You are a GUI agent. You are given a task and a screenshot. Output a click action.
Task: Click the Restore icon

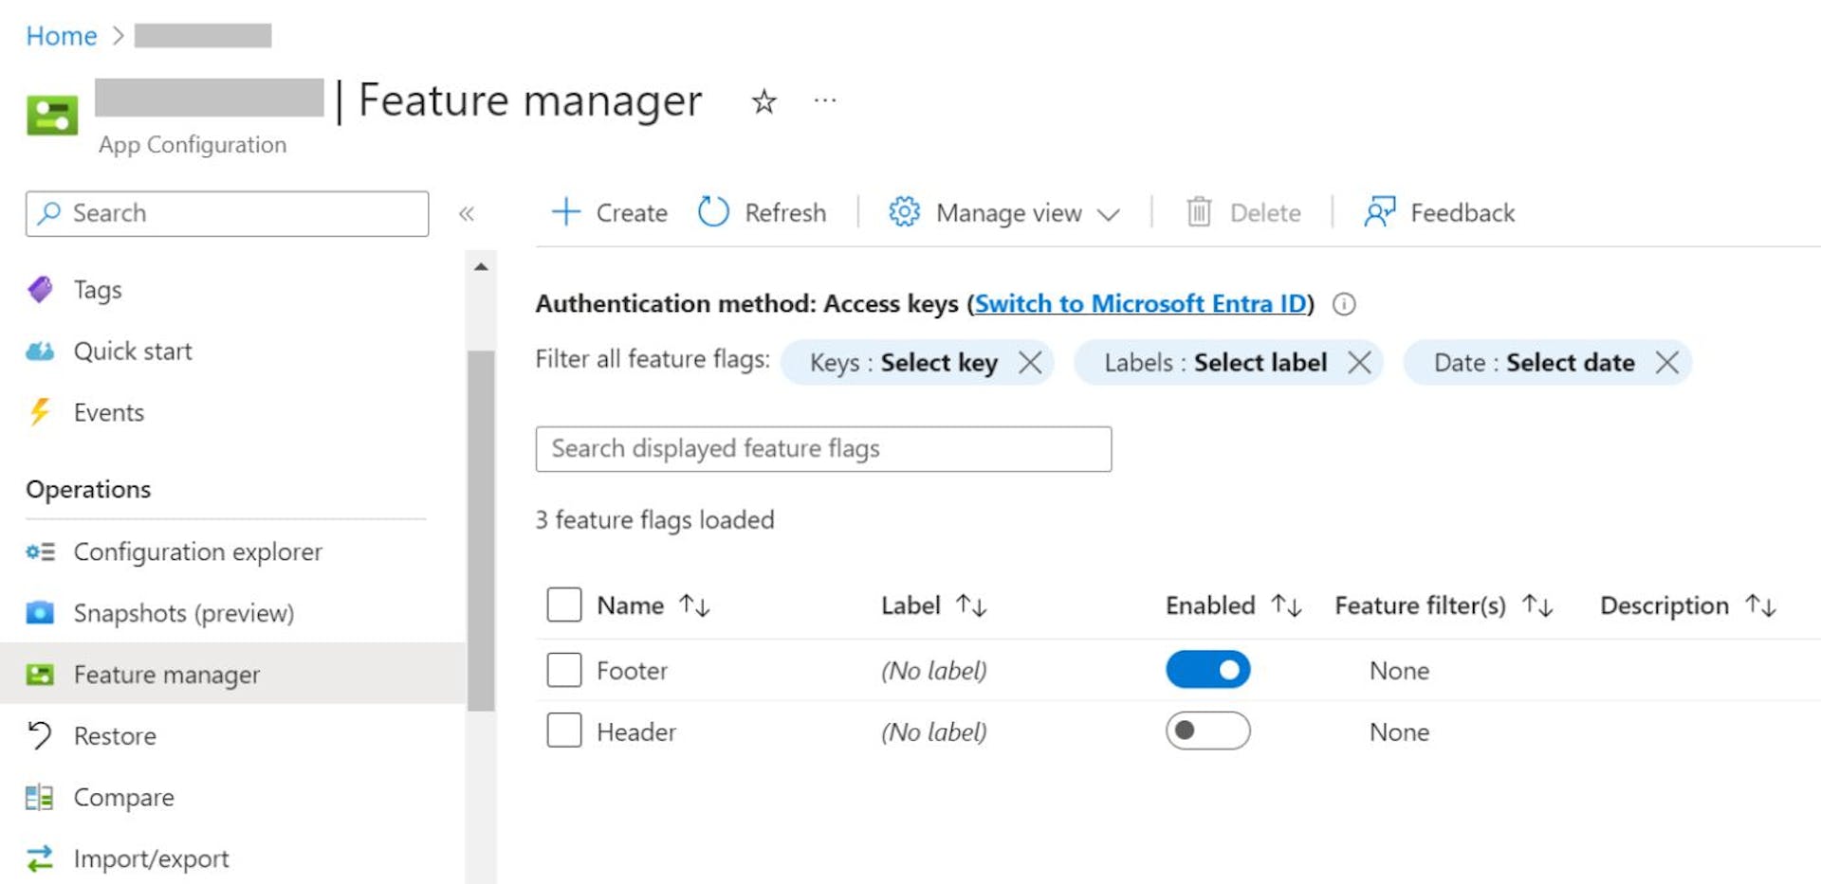[39, 735]
